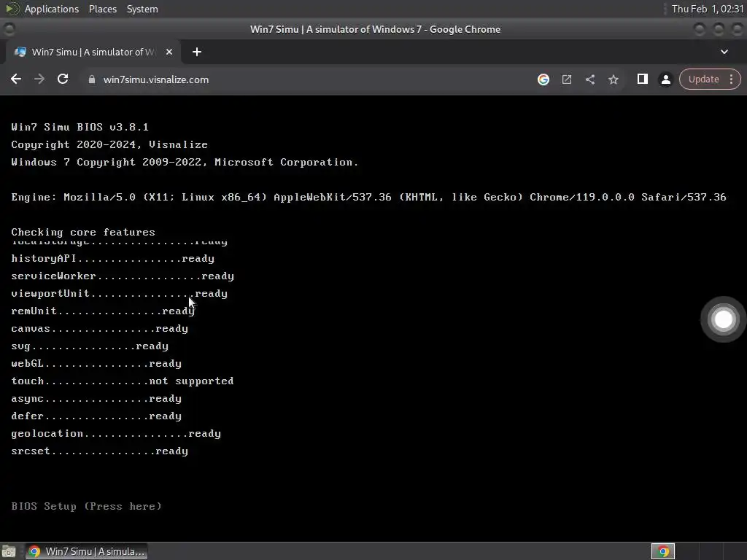This screenshot has width=747, height=560.
Task: Reload the Win7 Simu page
Action: coord(63,79)
